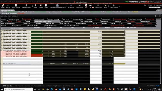The width and height of the screenshot is (162, 91).
Task: Open the Combinazione tool
Action: coord(98,6)
